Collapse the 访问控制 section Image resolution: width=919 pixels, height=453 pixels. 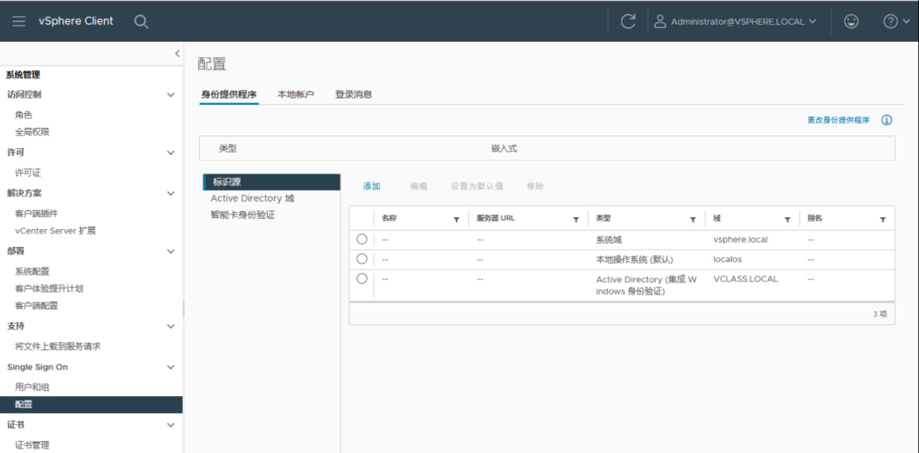coord(170,95)
